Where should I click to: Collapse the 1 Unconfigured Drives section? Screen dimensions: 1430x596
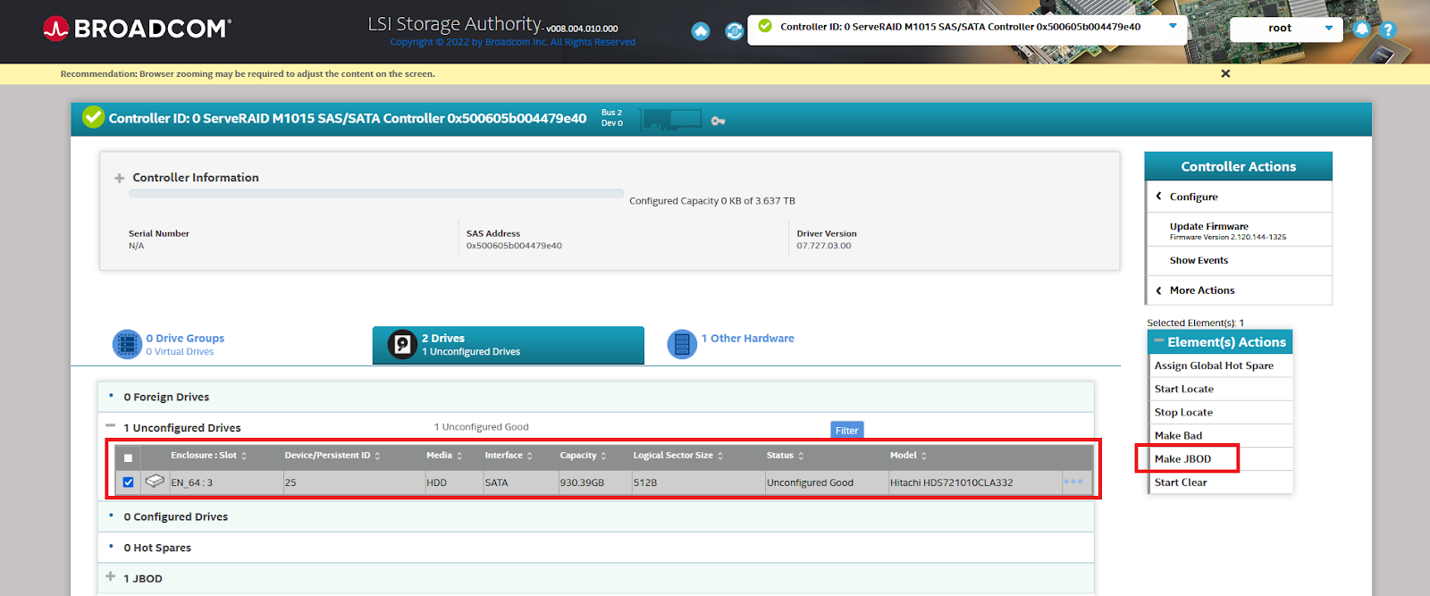[x=111, y=426]
